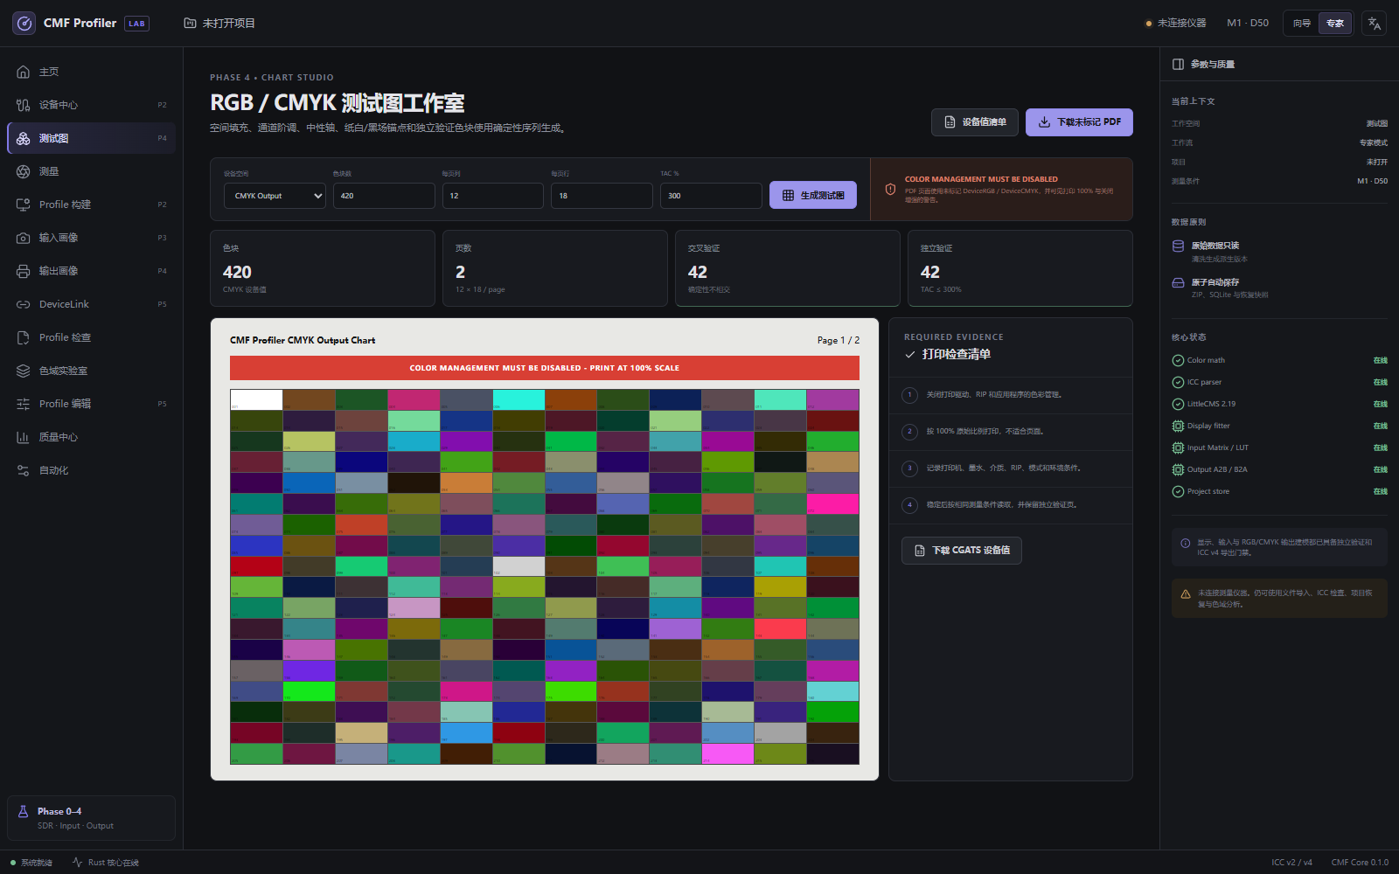This screenshot has height=874, width=1399.
Task: Click the bright cyan patch in top row
Action: pyautogui.click(x=519, y=400)
